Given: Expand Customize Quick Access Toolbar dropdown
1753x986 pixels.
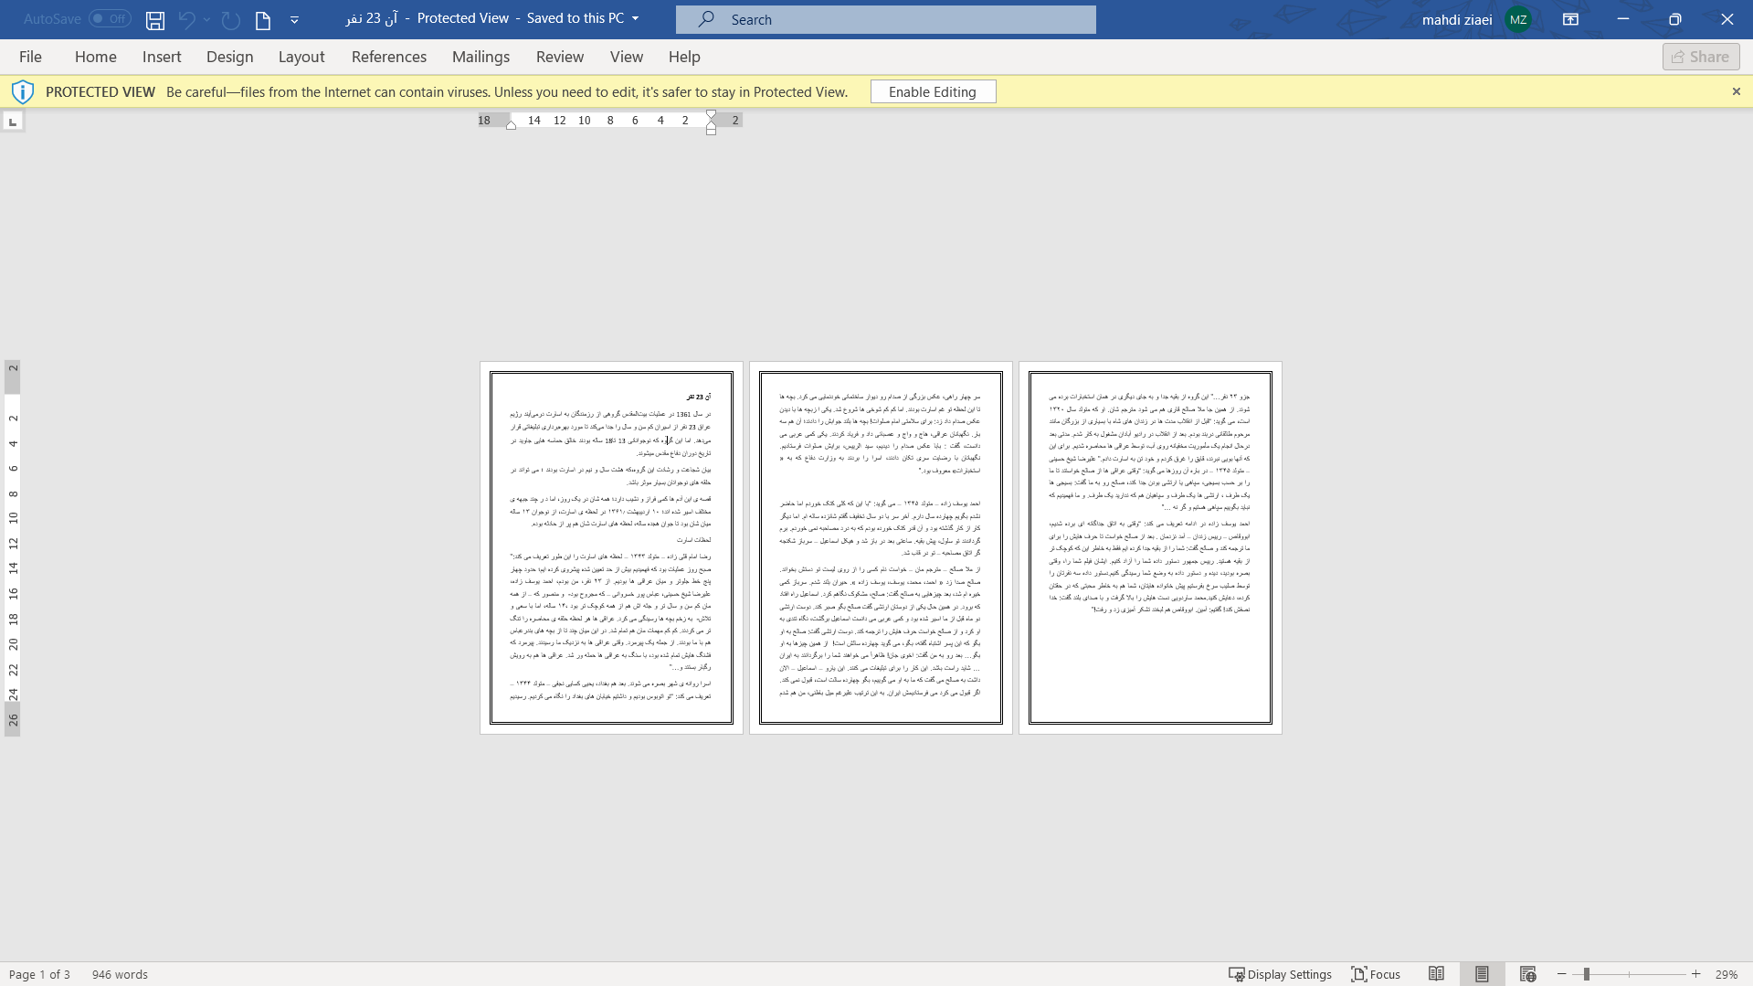Looking at the screenshot, I should (294, 19).
